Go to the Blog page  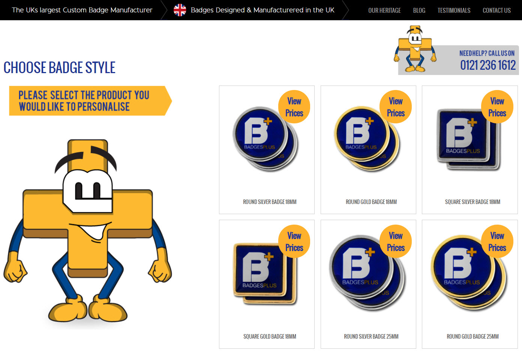[419, 10]
